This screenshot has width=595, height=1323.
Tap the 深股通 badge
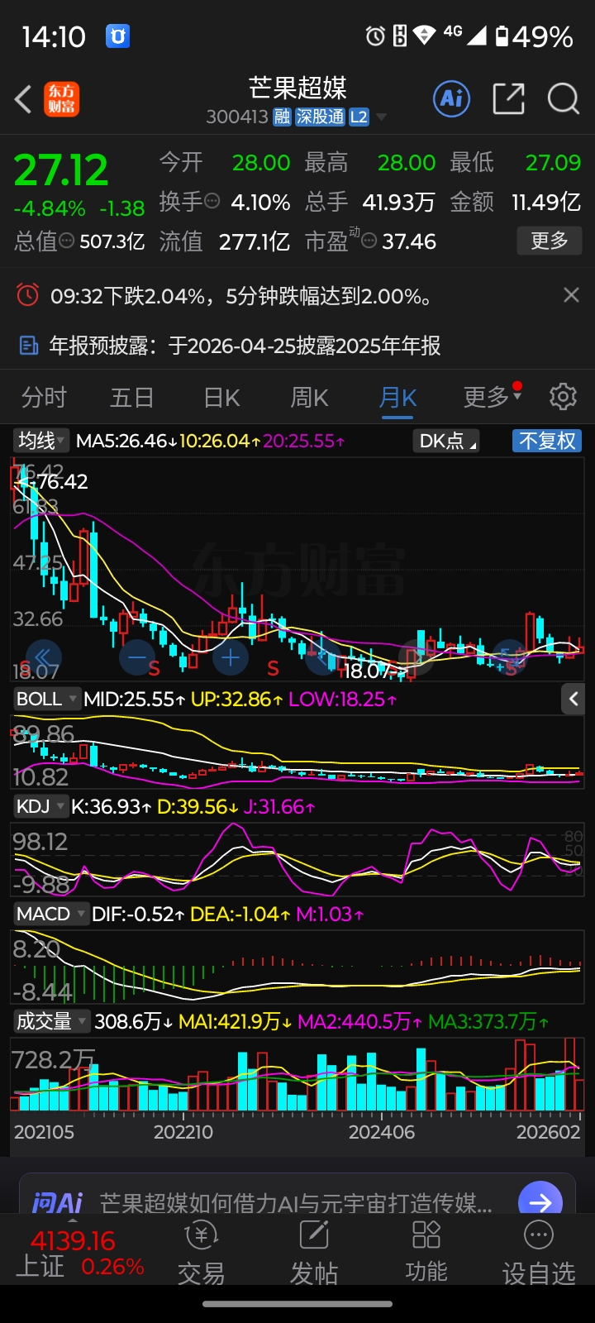pos(321,117)
